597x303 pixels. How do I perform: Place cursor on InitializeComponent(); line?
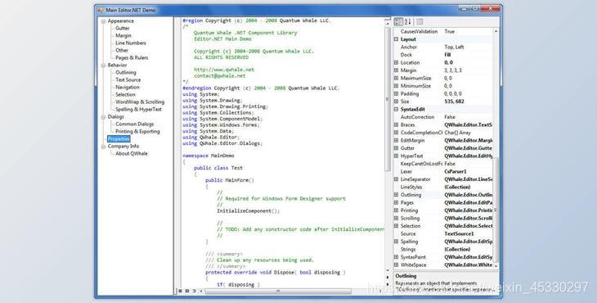249,211
